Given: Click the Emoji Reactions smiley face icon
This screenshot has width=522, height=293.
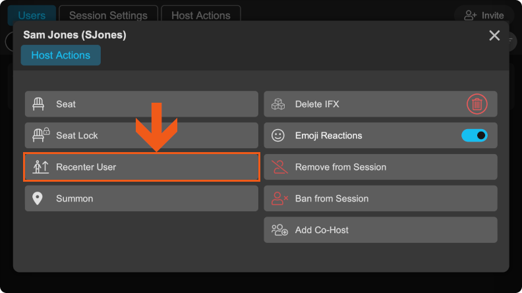Looking at the screenshot, I should point(278,136).
